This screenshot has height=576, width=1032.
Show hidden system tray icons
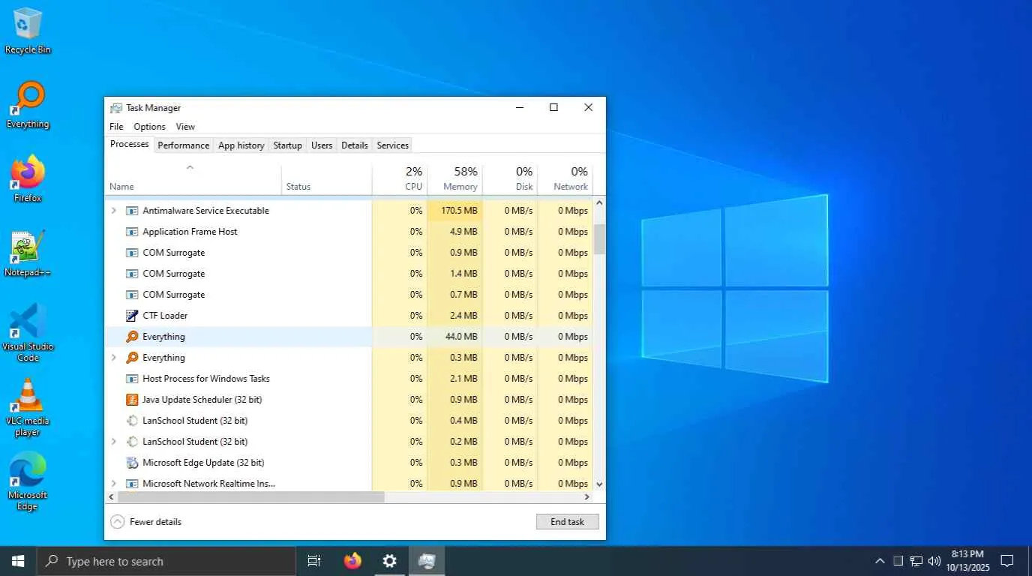coord(880,561)
